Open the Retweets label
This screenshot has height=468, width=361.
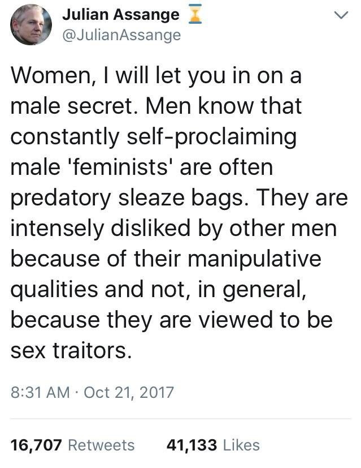(101, 445)
